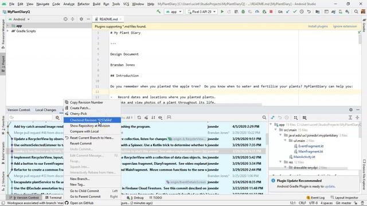Expand Gradle Scripts node
Viewport: 367px width, 206px height.
pos(8,31)
